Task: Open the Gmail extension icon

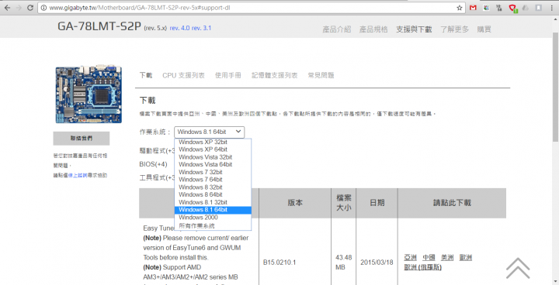Action: [x=473, y=8]
